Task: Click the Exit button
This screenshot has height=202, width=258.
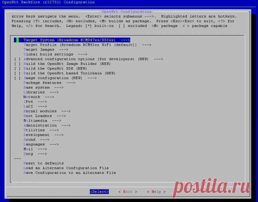Action: [x=128, y=192]
